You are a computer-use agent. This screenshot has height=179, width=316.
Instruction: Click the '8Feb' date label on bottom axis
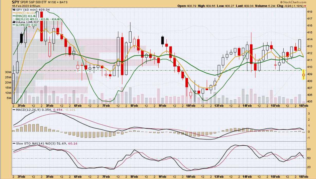tap(134, 177)
